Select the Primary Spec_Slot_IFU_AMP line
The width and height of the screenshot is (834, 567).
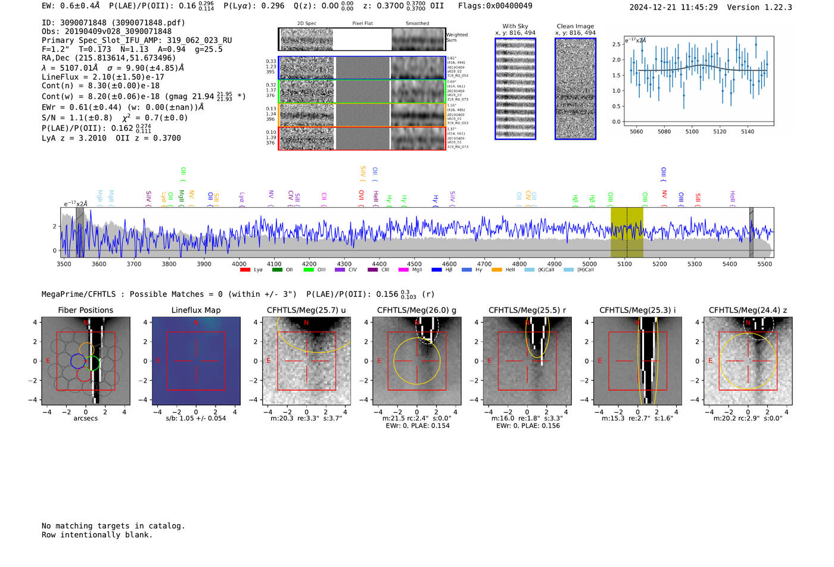coord(137,40)
